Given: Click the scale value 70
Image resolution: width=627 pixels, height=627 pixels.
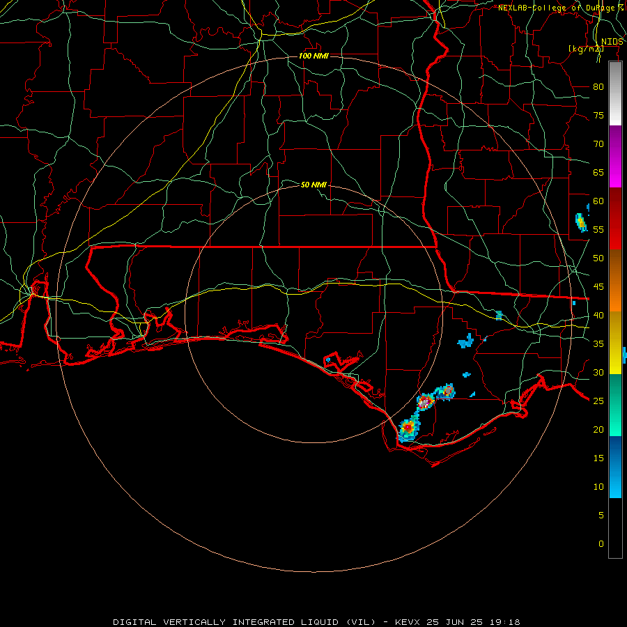Looking at the screenshot, I should 598,144.
